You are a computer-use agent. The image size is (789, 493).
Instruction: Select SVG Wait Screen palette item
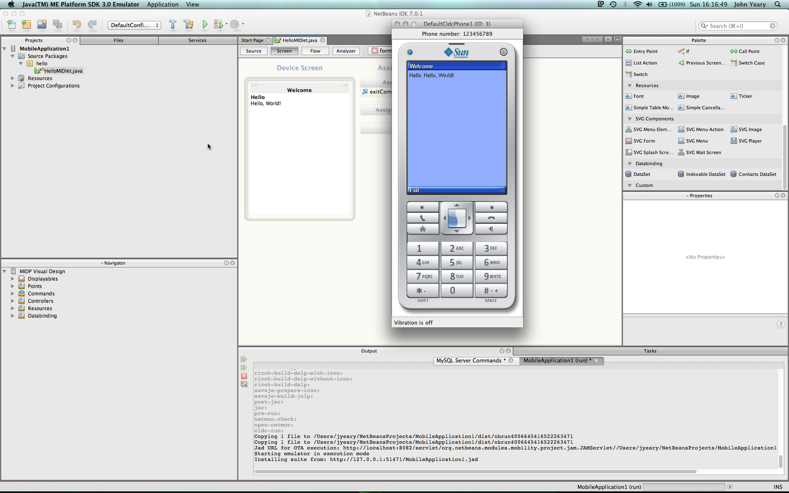699,152
